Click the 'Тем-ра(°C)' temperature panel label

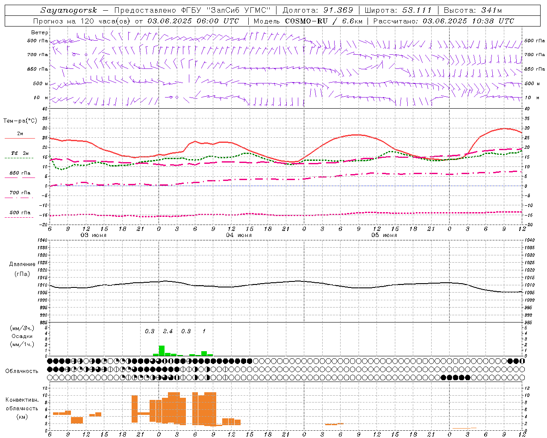pyautogui.click(x=20, y=121)
